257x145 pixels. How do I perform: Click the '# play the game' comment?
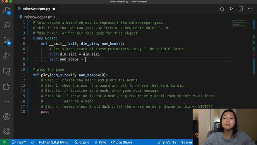[x=48, y=70]
